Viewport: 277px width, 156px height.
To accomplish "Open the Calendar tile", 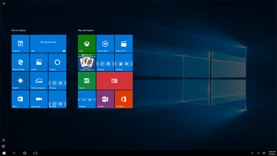I will pyautogui.click(x=20, y=44).
